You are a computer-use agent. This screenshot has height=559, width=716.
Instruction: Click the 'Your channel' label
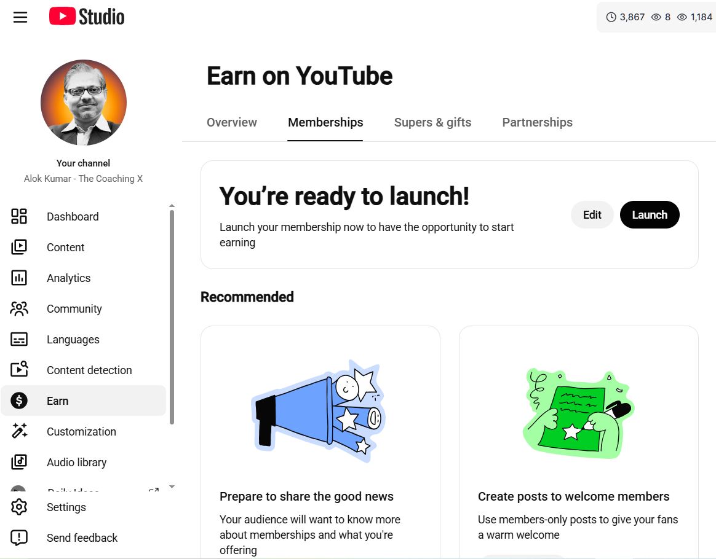click(83, 163)
